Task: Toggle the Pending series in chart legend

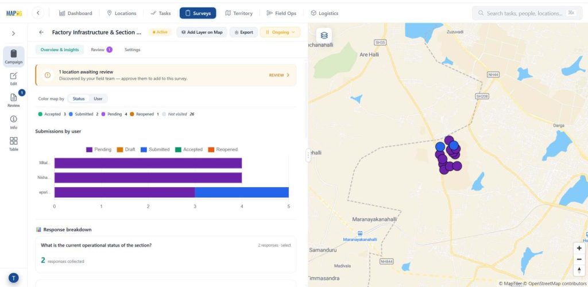Action: (99, 149)
